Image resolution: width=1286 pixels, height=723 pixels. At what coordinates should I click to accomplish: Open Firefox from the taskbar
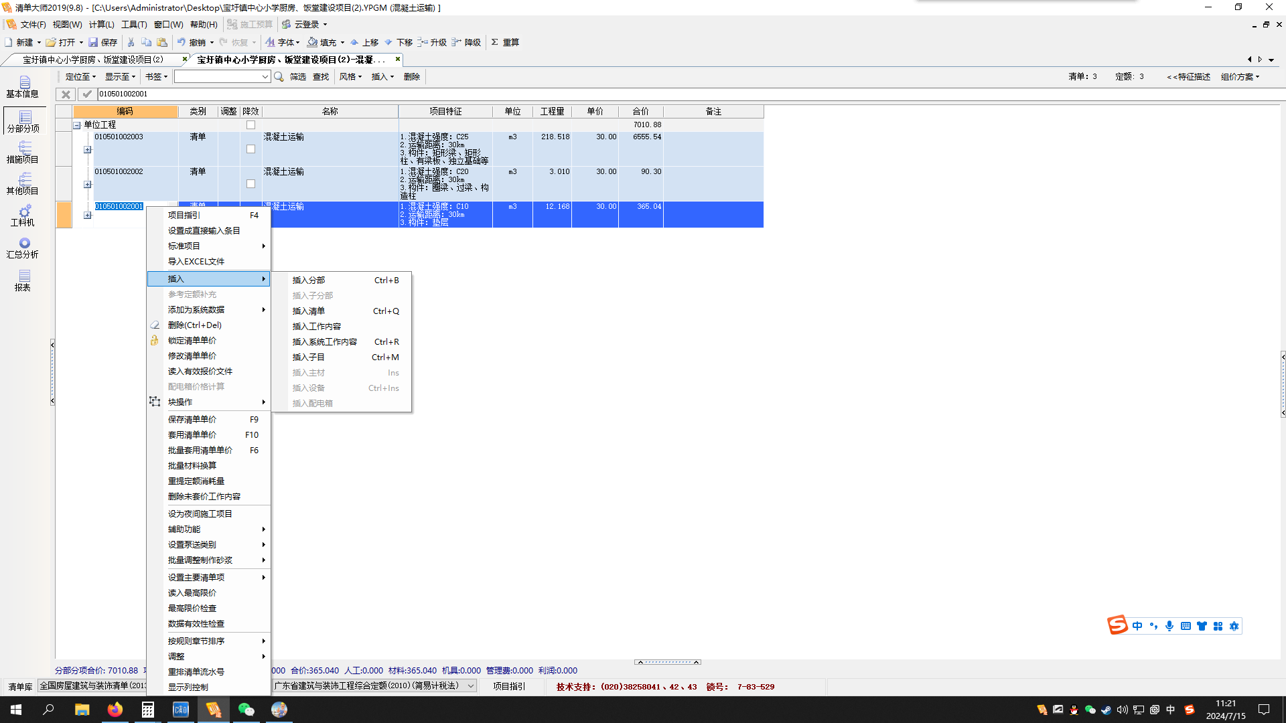[x=115, y=710]
